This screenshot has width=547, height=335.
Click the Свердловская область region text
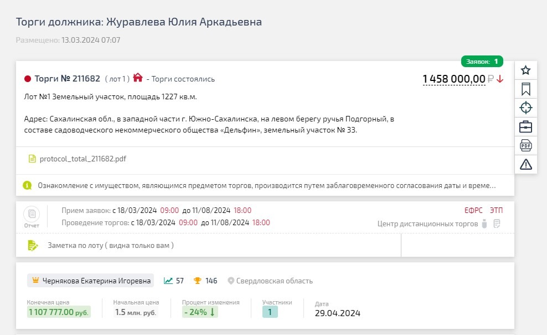(274, 281)
